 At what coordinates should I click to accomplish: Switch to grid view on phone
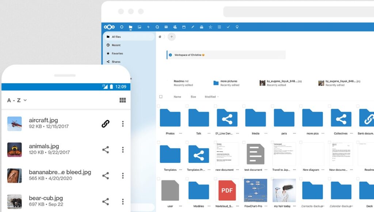[x=123, y=100]
